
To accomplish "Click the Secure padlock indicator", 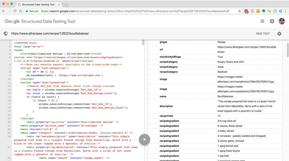I will [32, 11].
